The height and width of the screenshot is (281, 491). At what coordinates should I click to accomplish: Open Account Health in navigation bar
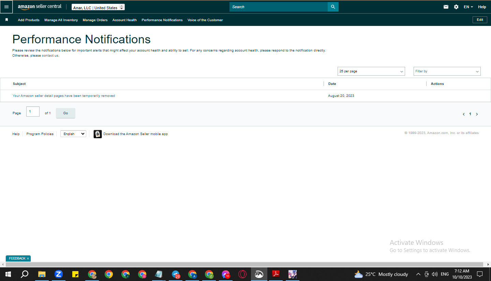124,20
